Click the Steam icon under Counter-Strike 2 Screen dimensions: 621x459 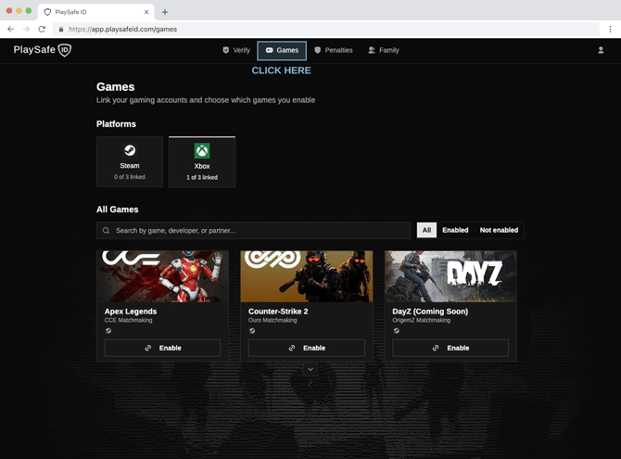point(252,331)
